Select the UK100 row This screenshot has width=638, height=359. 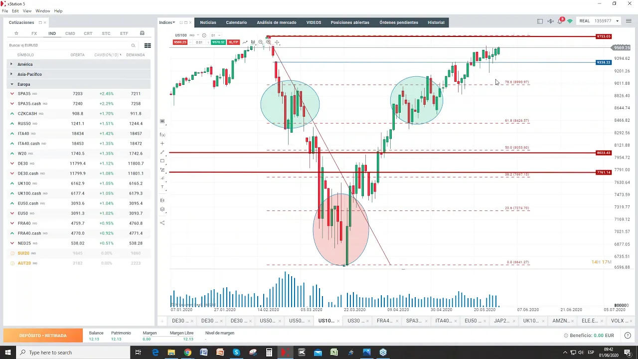point(80,183)
